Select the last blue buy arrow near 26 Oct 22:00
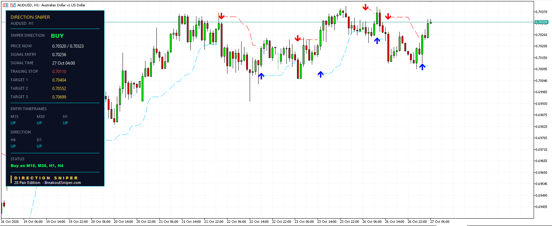This screenshot has height=226, width=552. [422, 67]
